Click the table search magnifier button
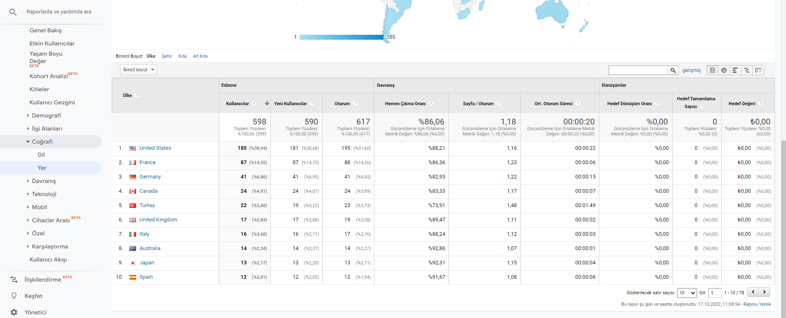 pos(673,70)
